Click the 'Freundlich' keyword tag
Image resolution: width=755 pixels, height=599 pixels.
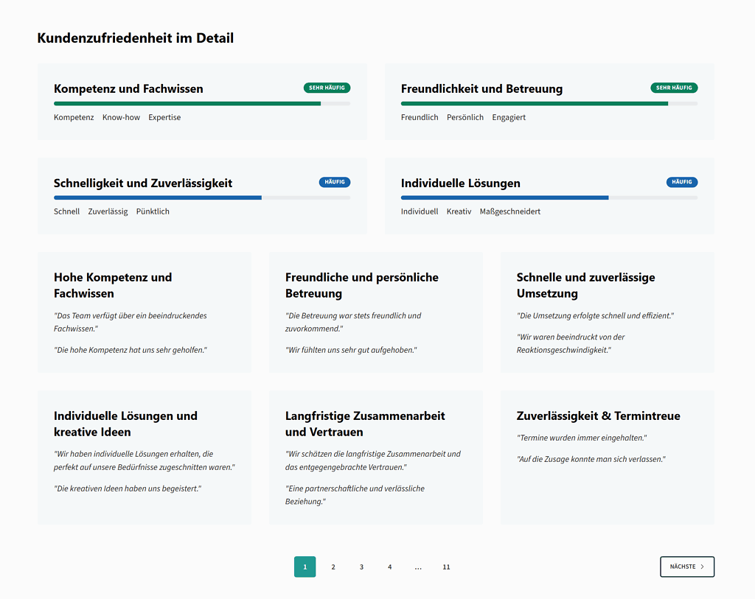420,117
